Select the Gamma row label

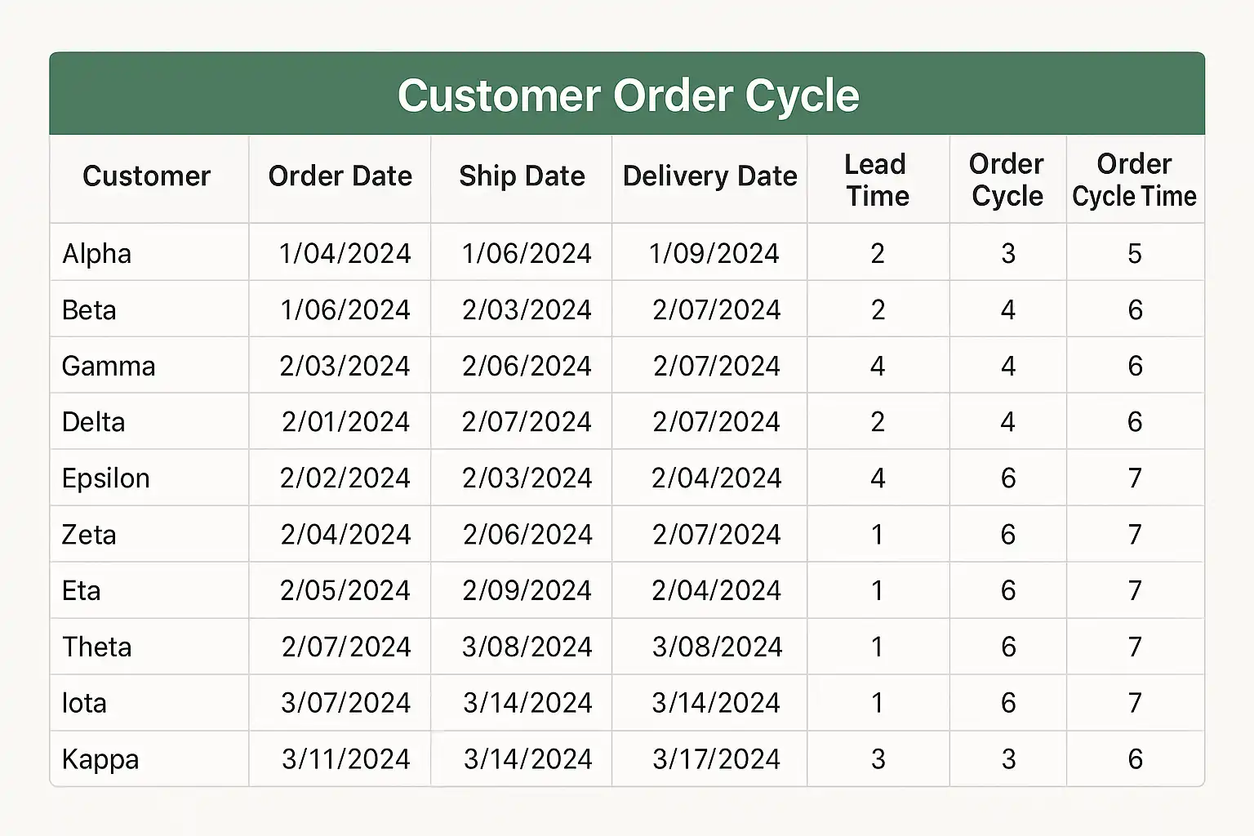tap(109, 367)
